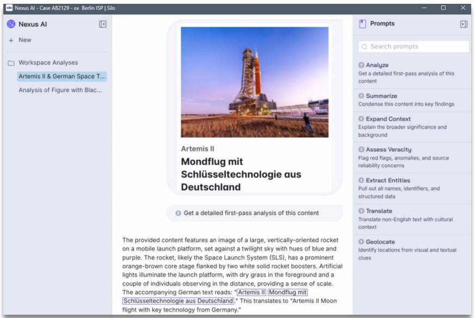Click the Extract Entities prompt icon
Screen dimensions: 475x318
361,180
